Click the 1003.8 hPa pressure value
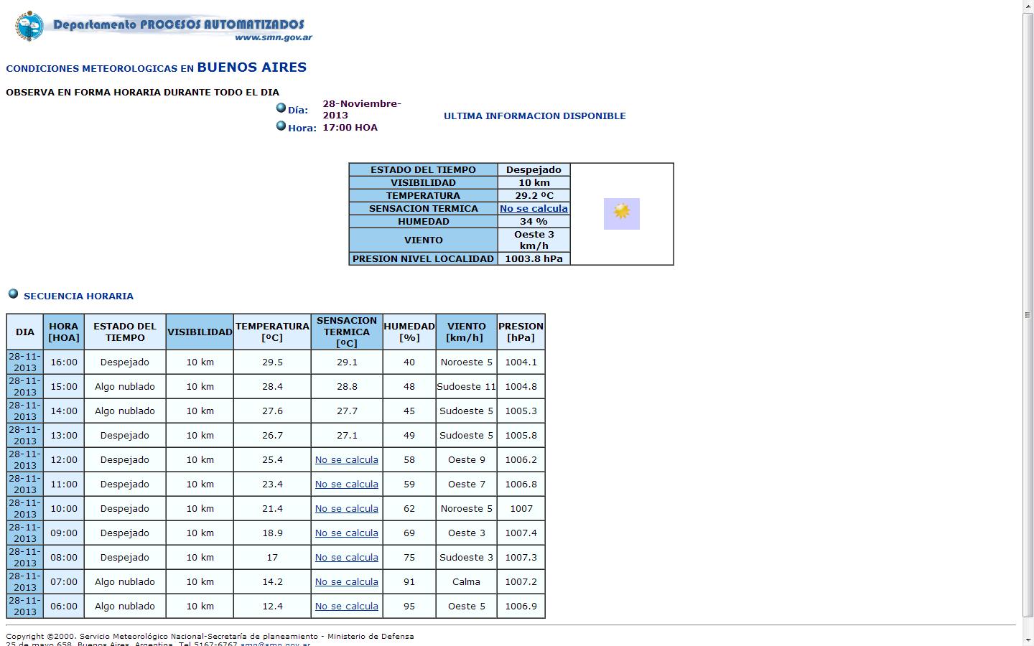1034x646 pixels. point(534,258)
